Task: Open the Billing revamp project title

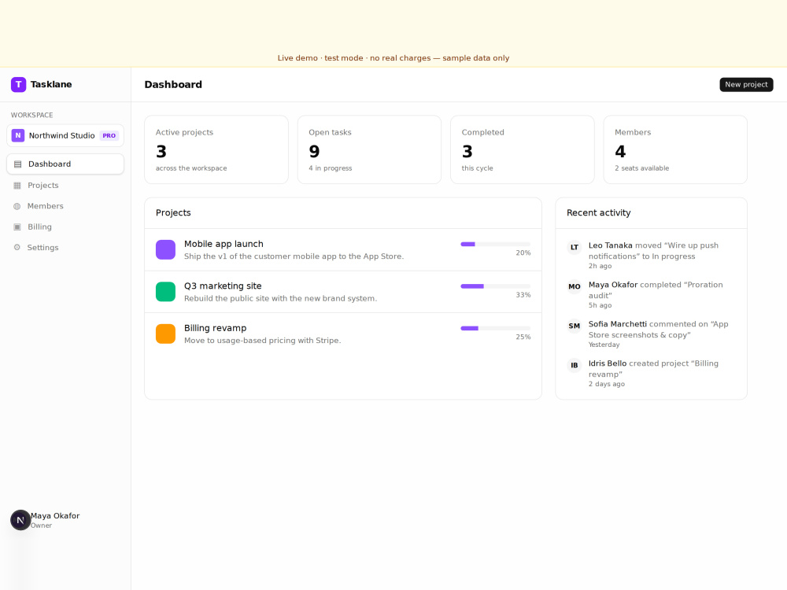Action: pyautogui.click(x=215, y=328)
